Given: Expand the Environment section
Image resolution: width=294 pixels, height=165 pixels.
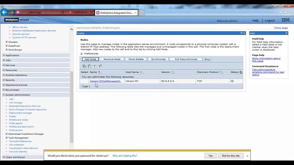Looking at the screenshot, I should point(4,90).
